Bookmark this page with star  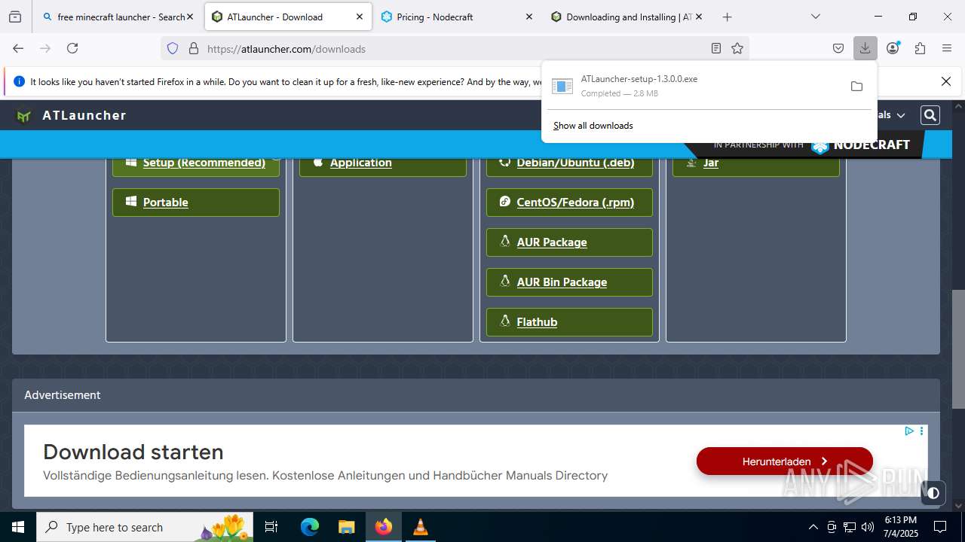(x=737, y=48)
